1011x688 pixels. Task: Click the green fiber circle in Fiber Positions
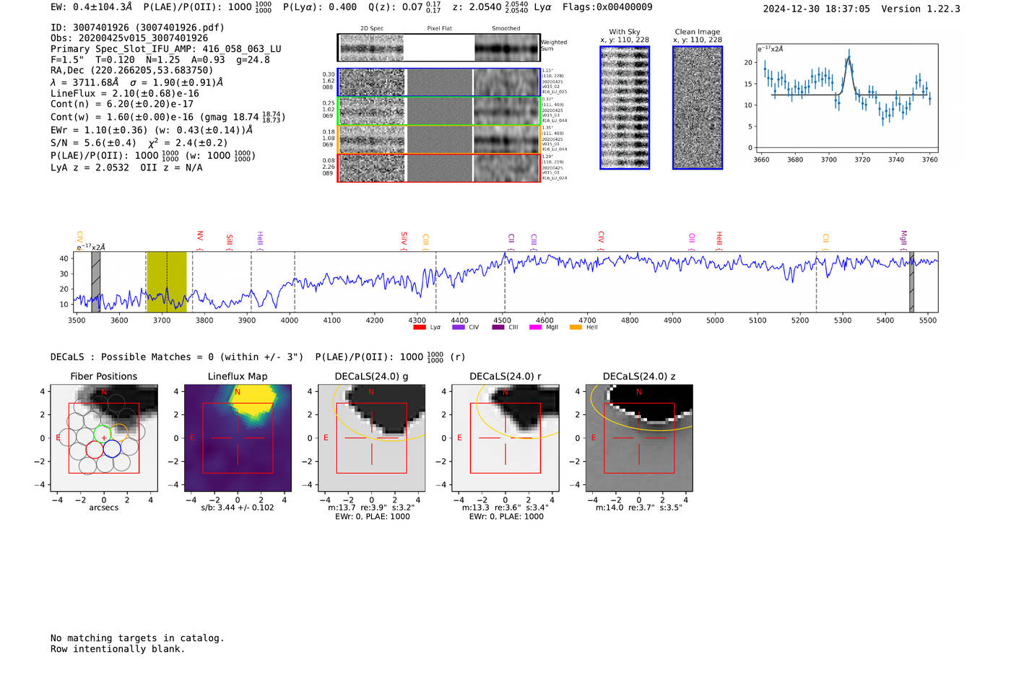click(103, 434)
